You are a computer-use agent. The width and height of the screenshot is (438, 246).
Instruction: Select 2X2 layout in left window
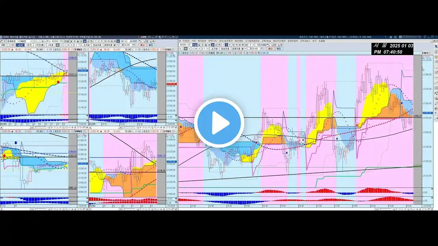(3, 45)
